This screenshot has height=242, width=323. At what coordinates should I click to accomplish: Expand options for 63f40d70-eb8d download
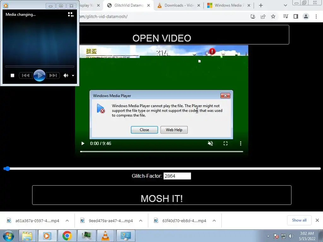coord(214,221)
